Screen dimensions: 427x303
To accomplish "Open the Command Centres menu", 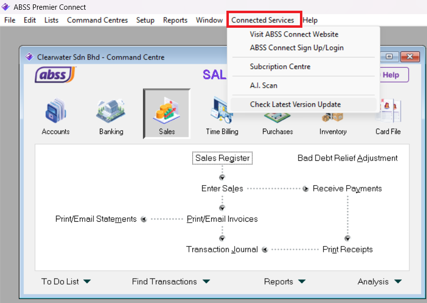I will click(x=97, y=20).
